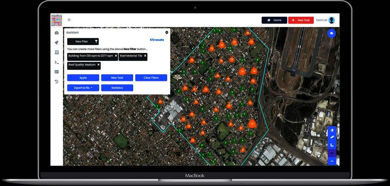390x186 pixels.
Task: Click the red New Task button
Action: click(x=301, y=20)
